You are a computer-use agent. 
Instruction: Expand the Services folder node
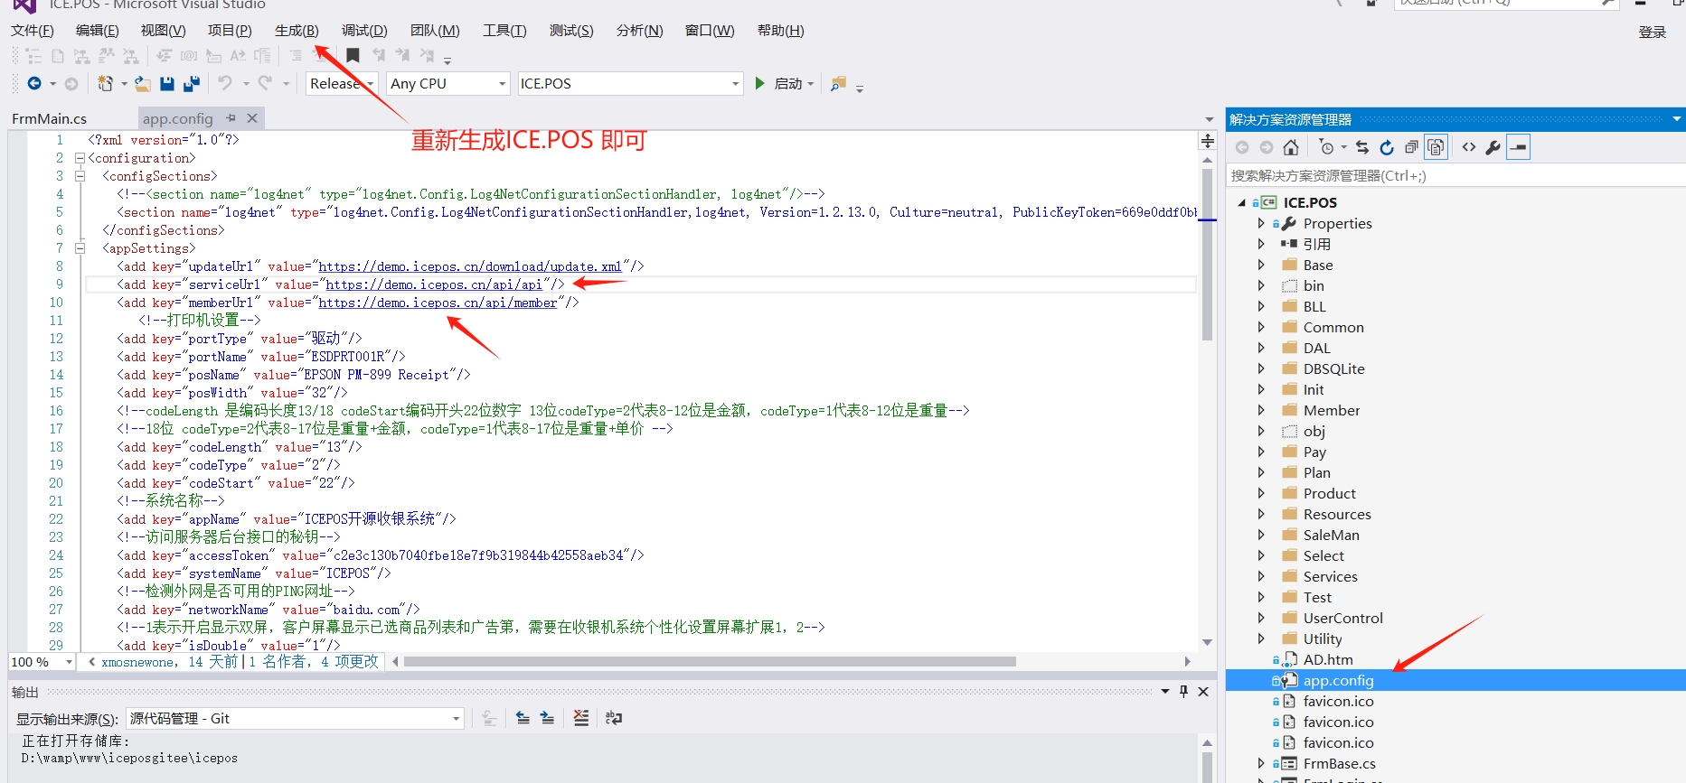[1261, 576]
